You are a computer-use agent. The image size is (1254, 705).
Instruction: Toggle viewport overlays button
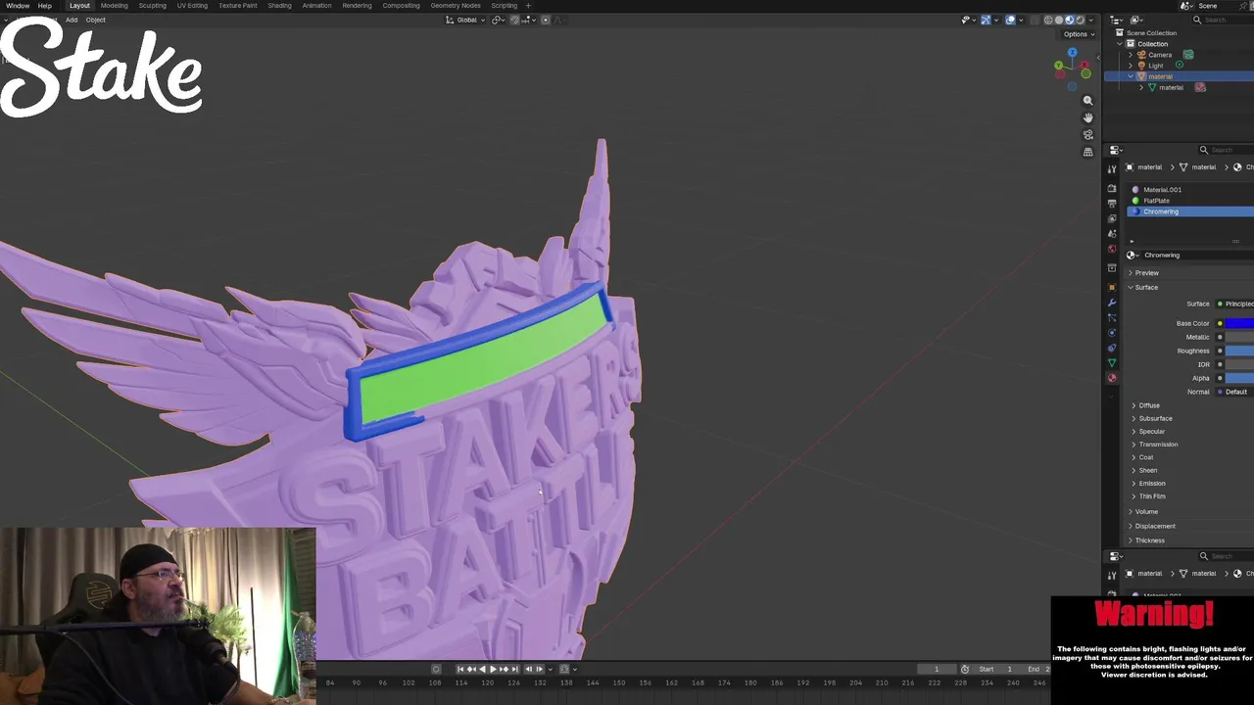pos(1011,20)
